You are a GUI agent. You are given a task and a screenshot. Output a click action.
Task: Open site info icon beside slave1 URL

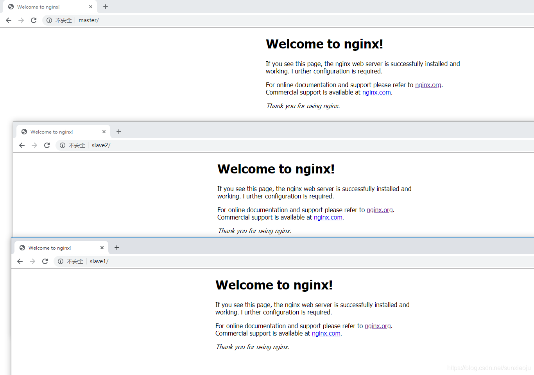(61, 261)
